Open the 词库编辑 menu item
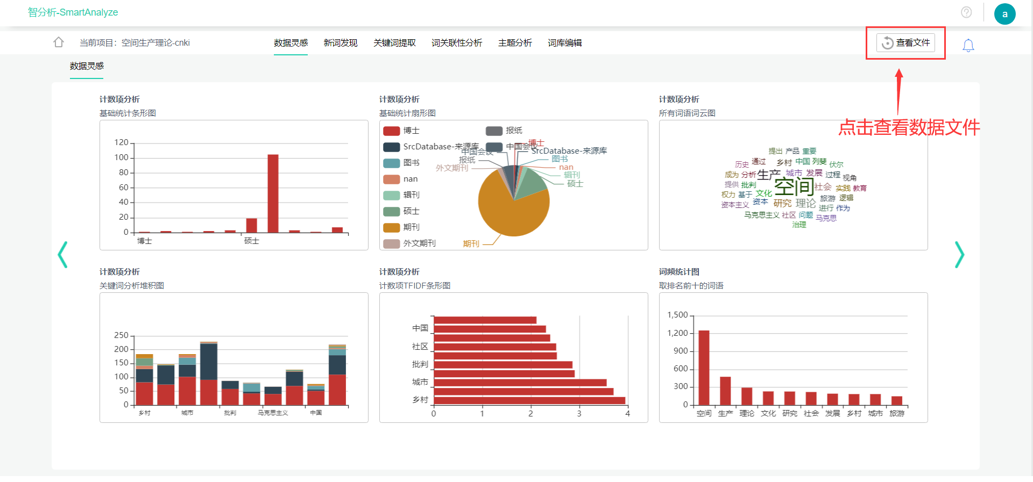The height and width of the screenshot is (482, 1033). (x=565, y=43)
